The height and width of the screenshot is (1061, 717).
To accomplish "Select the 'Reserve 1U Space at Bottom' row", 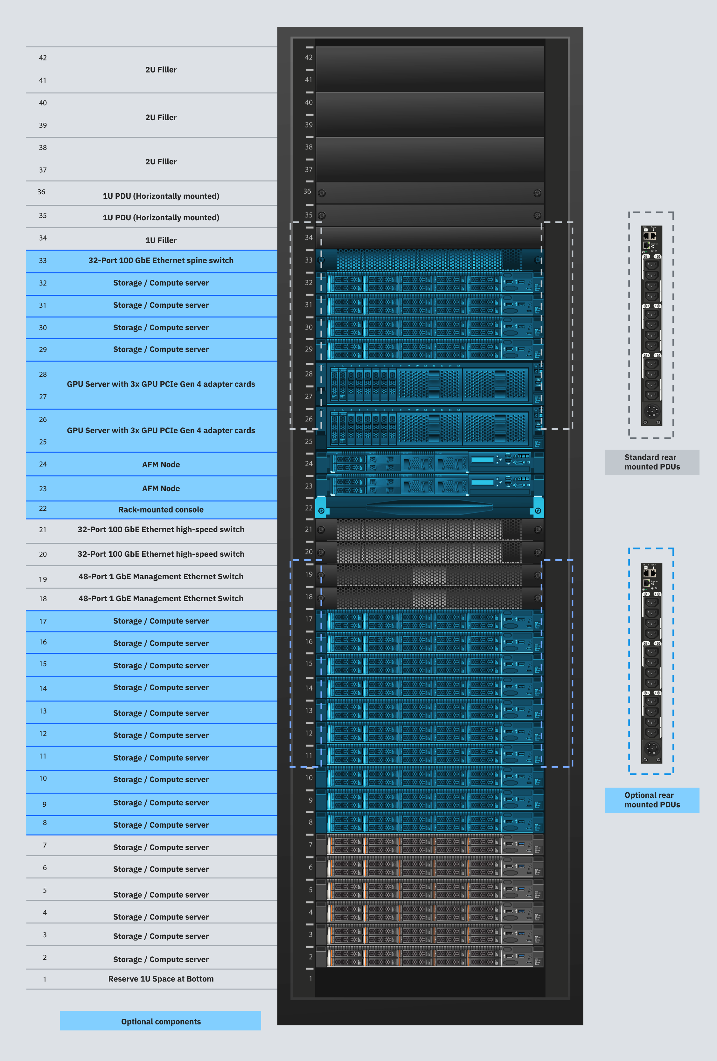I will pos(160,979).
